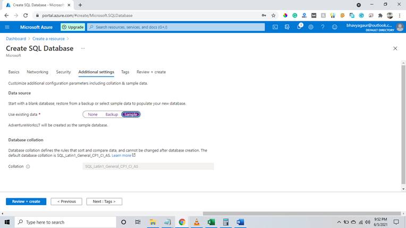
Task: Click the Upgrade button in the header
Action: point(73,27)
